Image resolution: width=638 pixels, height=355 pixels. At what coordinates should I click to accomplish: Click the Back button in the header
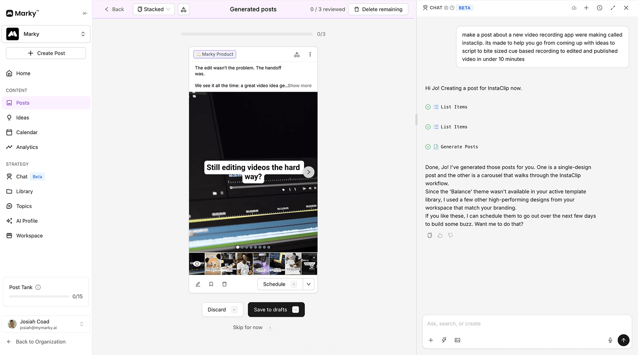[114, 9]
